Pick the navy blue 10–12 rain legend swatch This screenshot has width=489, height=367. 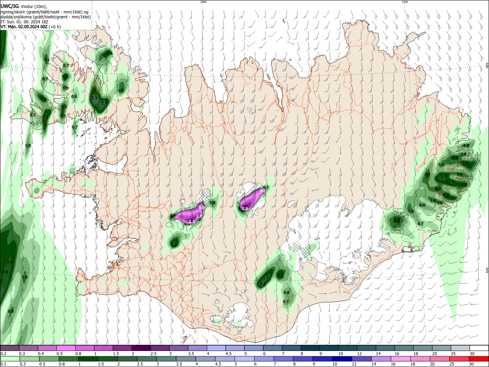click(x=342, y=359)
